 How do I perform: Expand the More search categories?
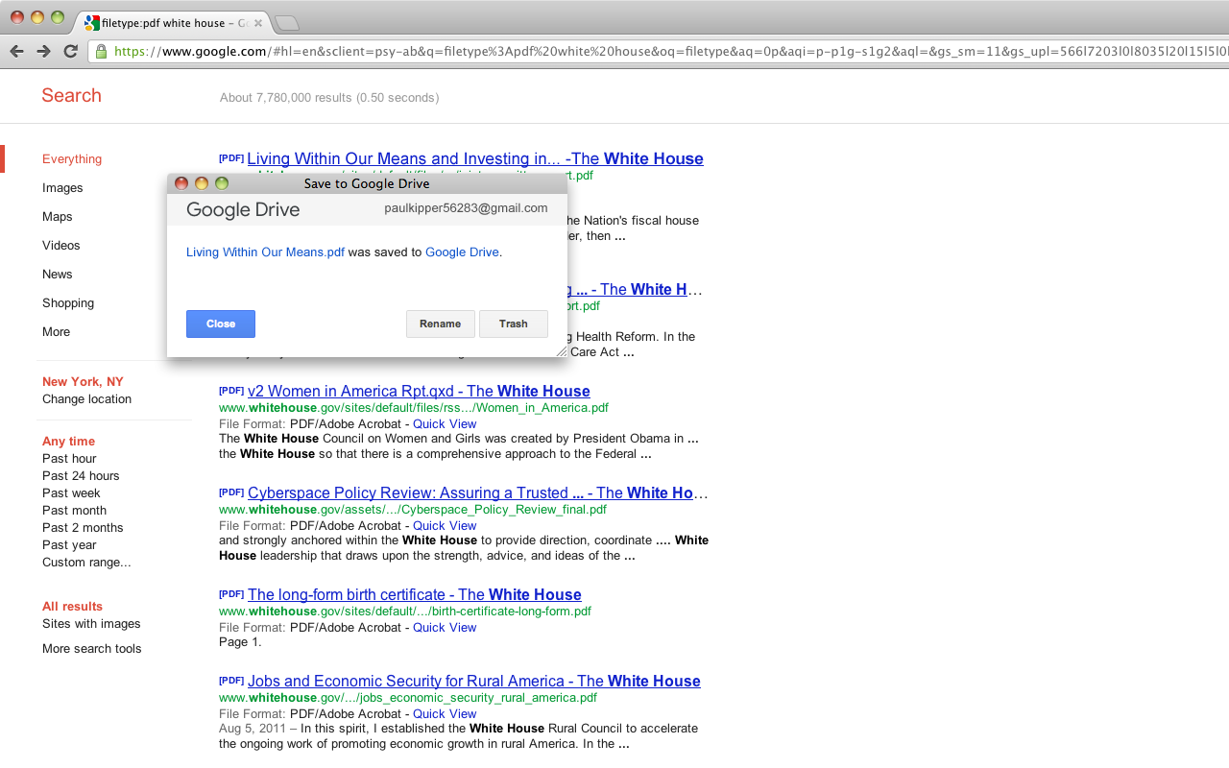(x=56, y=332)
